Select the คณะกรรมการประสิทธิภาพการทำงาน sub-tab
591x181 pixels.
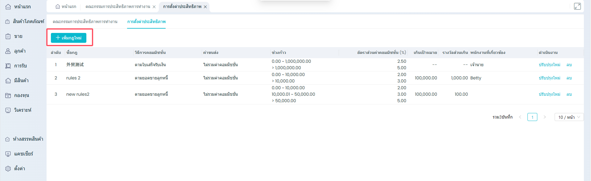85,22
